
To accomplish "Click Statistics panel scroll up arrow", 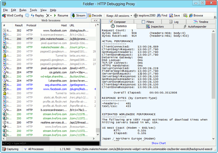I will [x=213, y=31].
